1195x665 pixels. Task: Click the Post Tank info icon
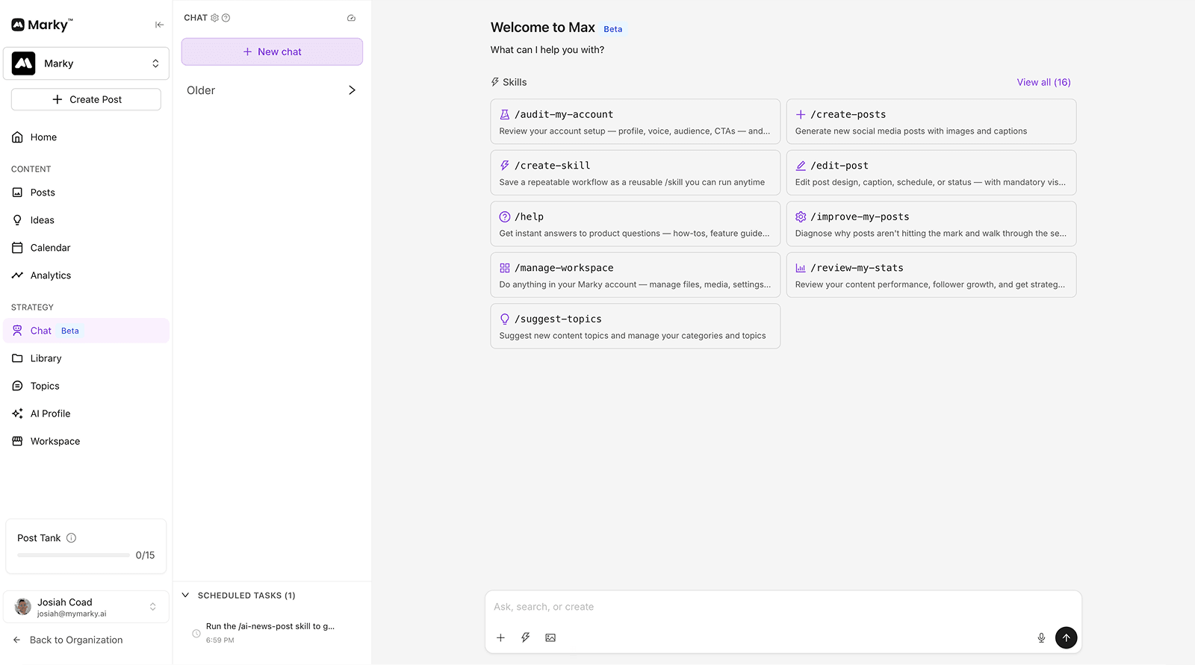72,538
